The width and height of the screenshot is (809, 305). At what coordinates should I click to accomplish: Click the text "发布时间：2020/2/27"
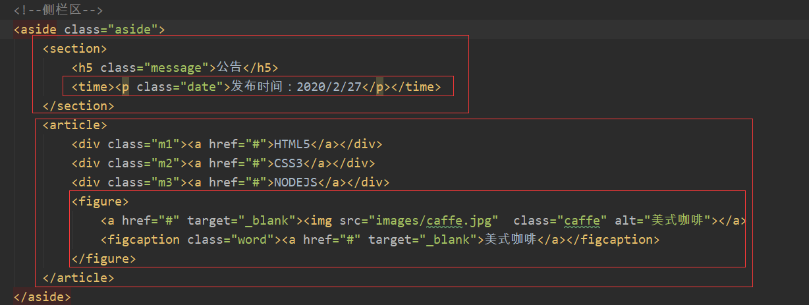[x=296, y=87]
